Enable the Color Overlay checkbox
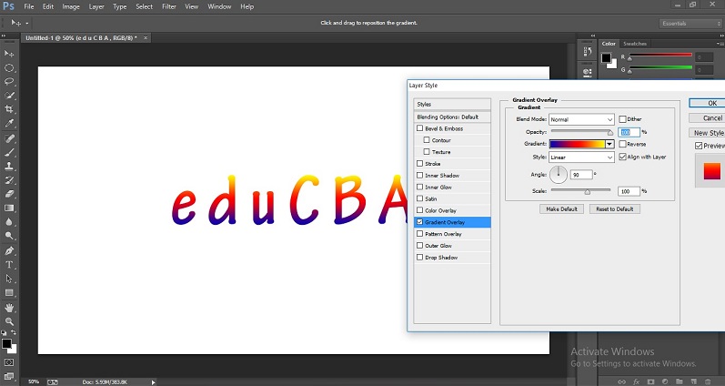The image size is (725, 386). coord(420,210)
